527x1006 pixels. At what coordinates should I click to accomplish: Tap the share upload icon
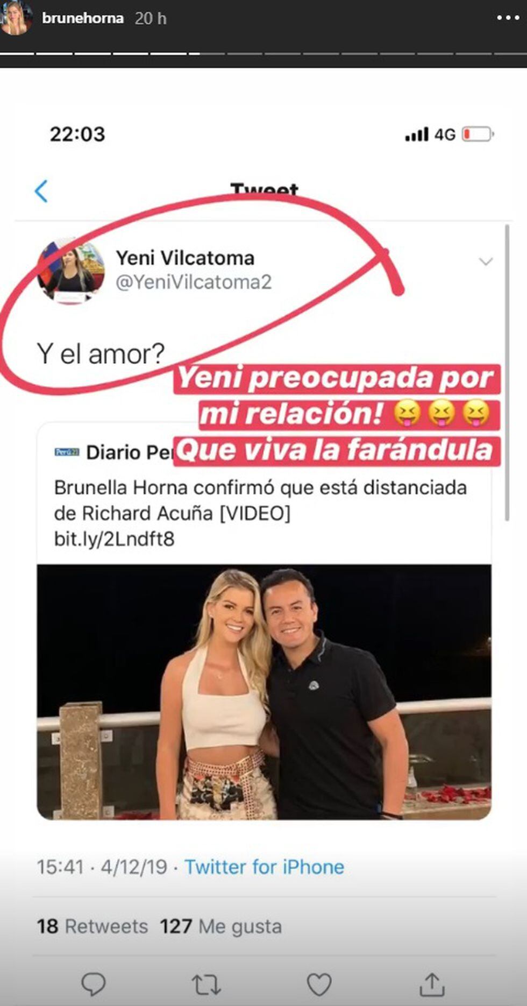tap(431, 983)
